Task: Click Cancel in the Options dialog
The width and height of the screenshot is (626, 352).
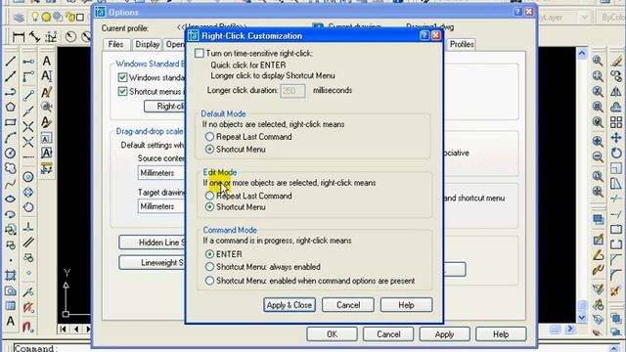Action: click(388, 334)
